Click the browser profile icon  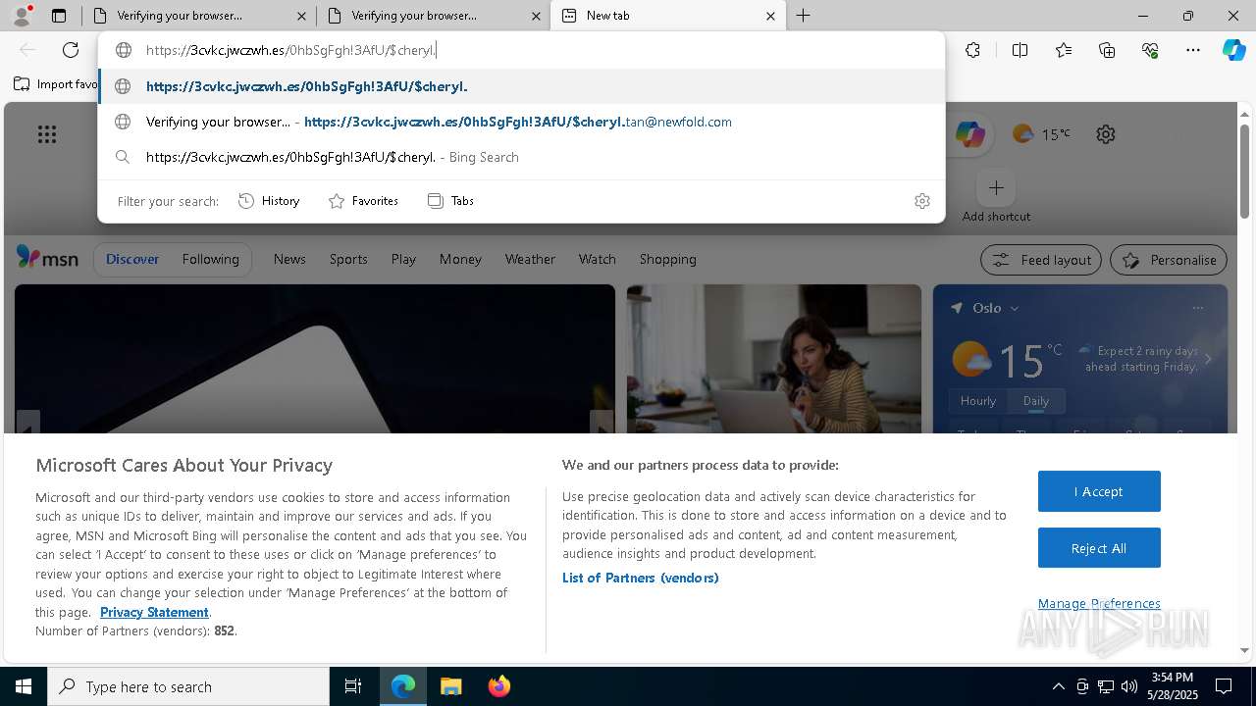click(23, 15)
